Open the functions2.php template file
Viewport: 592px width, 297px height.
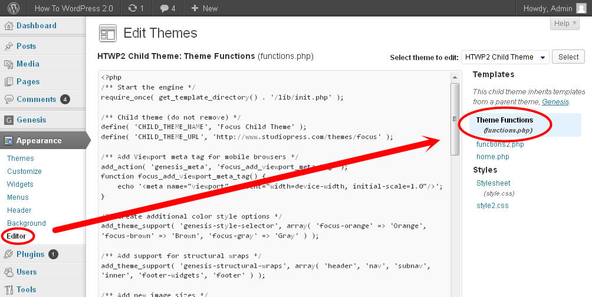pyautogui.click(x=500, y=144)
